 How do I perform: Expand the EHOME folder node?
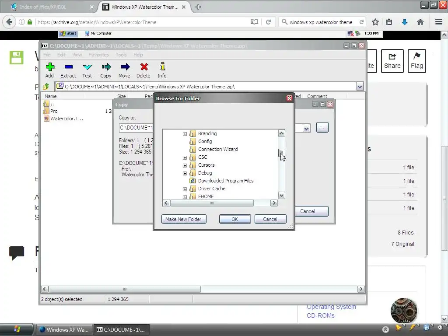(185, 197)
